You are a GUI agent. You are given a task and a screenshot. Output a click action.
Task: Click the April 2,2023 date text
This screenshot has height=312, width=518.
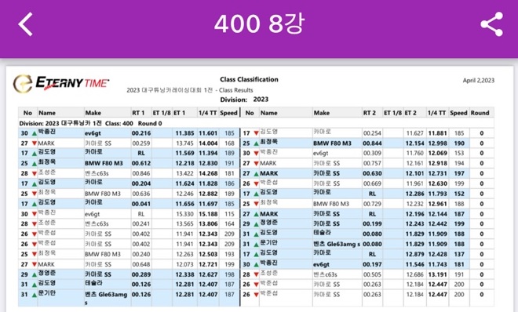click(478, 81)
